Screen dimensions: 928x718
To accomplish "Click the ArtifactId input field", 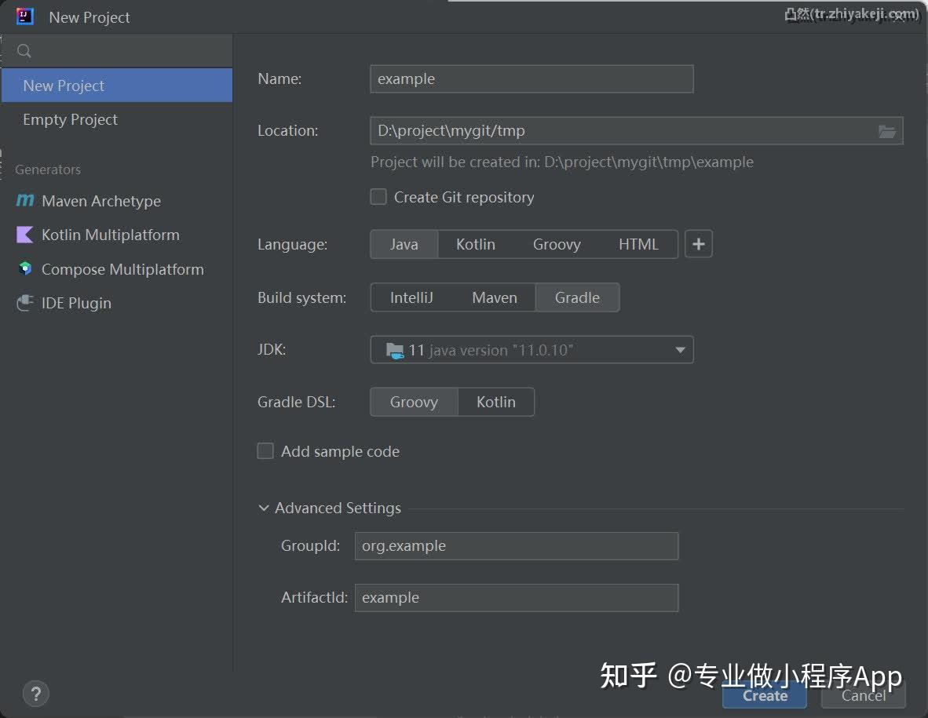I will coord(516,598).
